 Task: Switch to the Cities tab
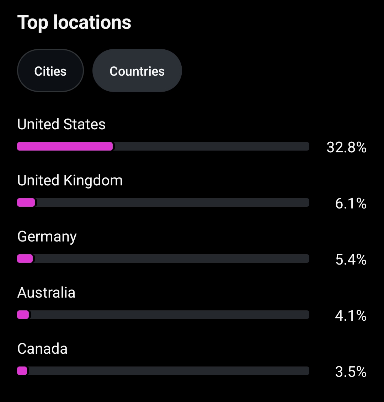(x=50, y=71)
